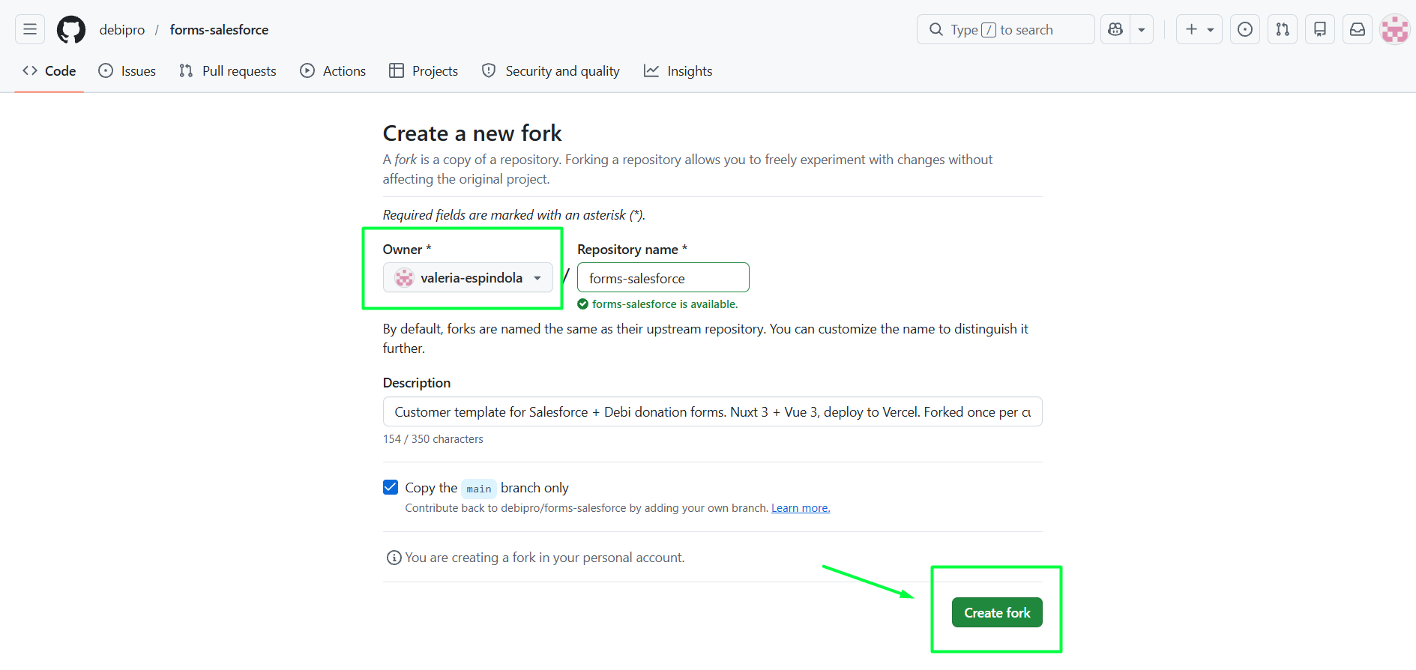Switch to the Issues tab
The image size is (1416, 670).
(127, 70)
